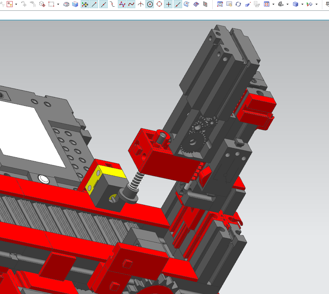Click the blue perspective block icon
329x294 pixels.
point(248,4)
